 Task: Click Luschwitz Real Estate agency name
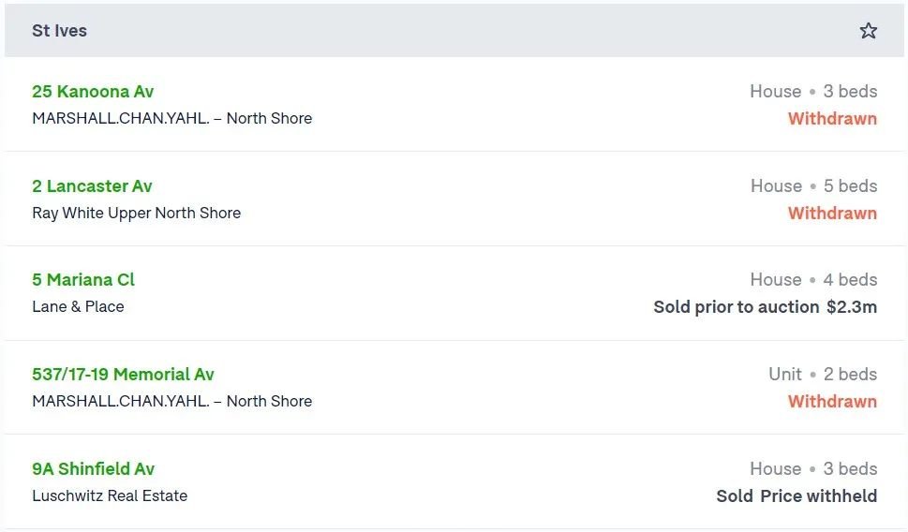[x=110, y=495]
